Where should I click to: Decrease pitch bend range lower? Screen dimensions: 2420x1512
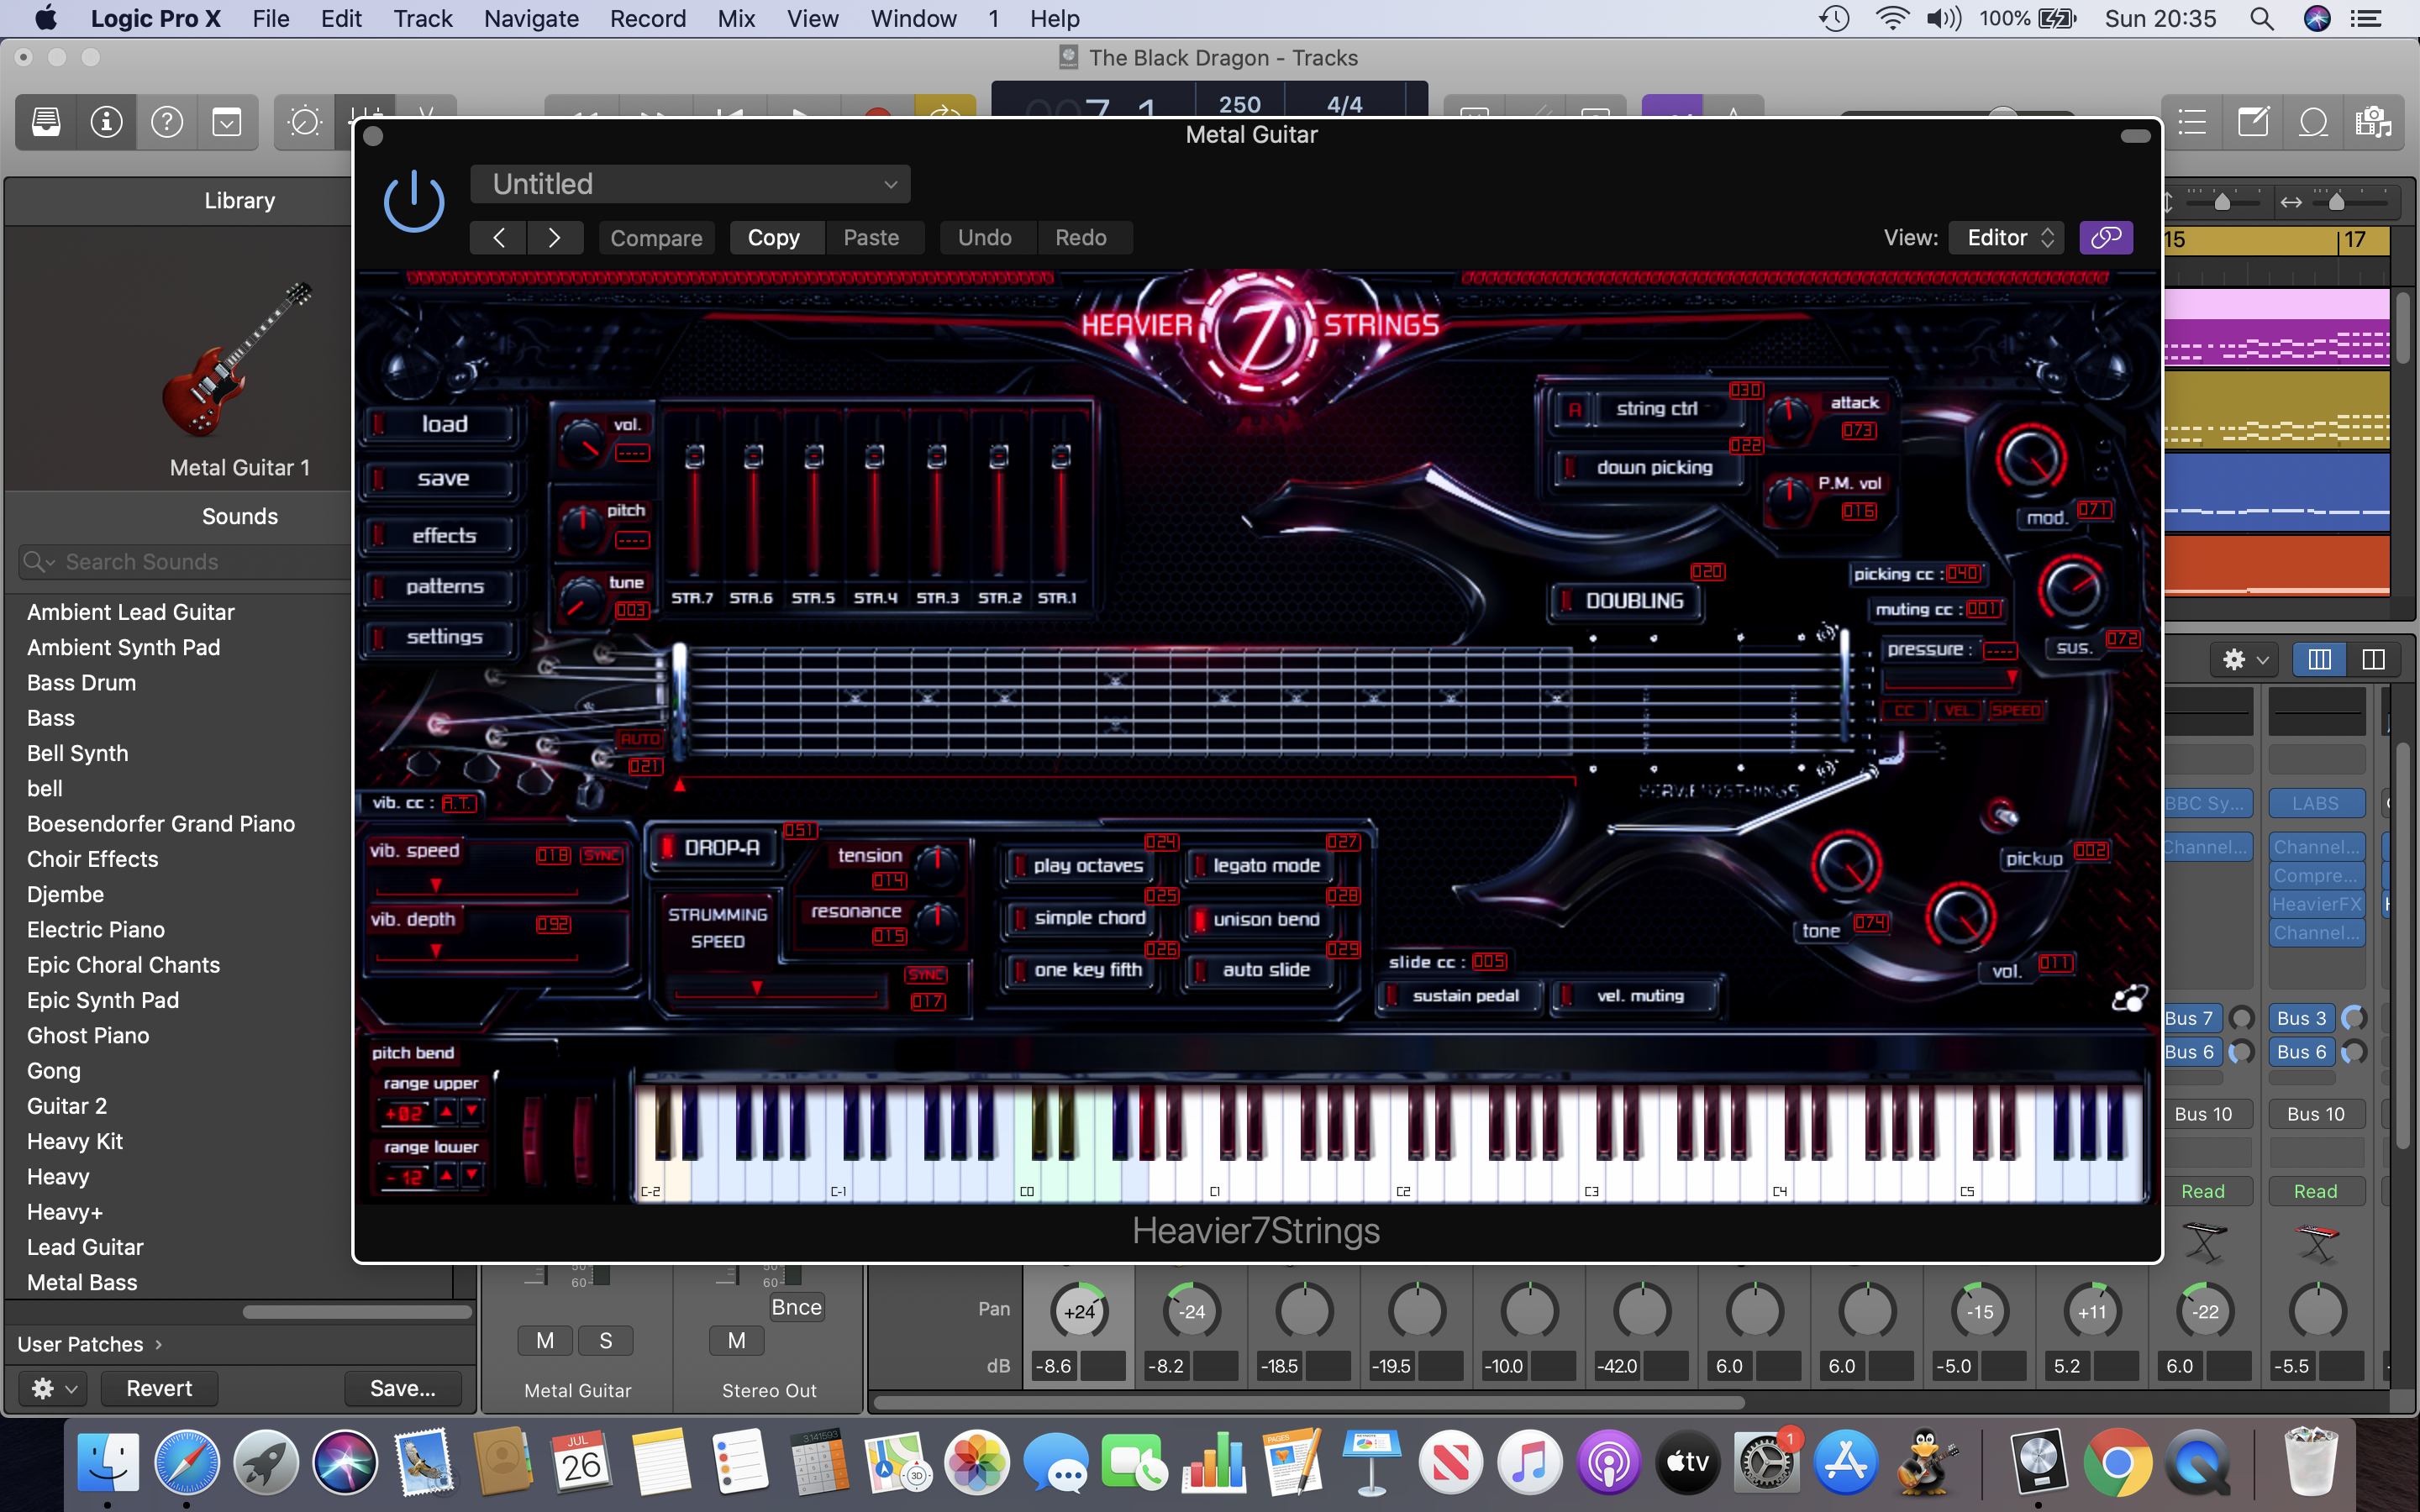click(472, 1175)
